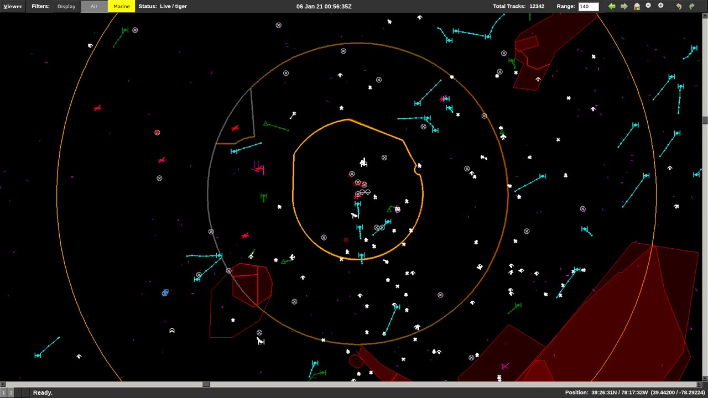
Task: Select the red circled track on the left
Action: 157,133
